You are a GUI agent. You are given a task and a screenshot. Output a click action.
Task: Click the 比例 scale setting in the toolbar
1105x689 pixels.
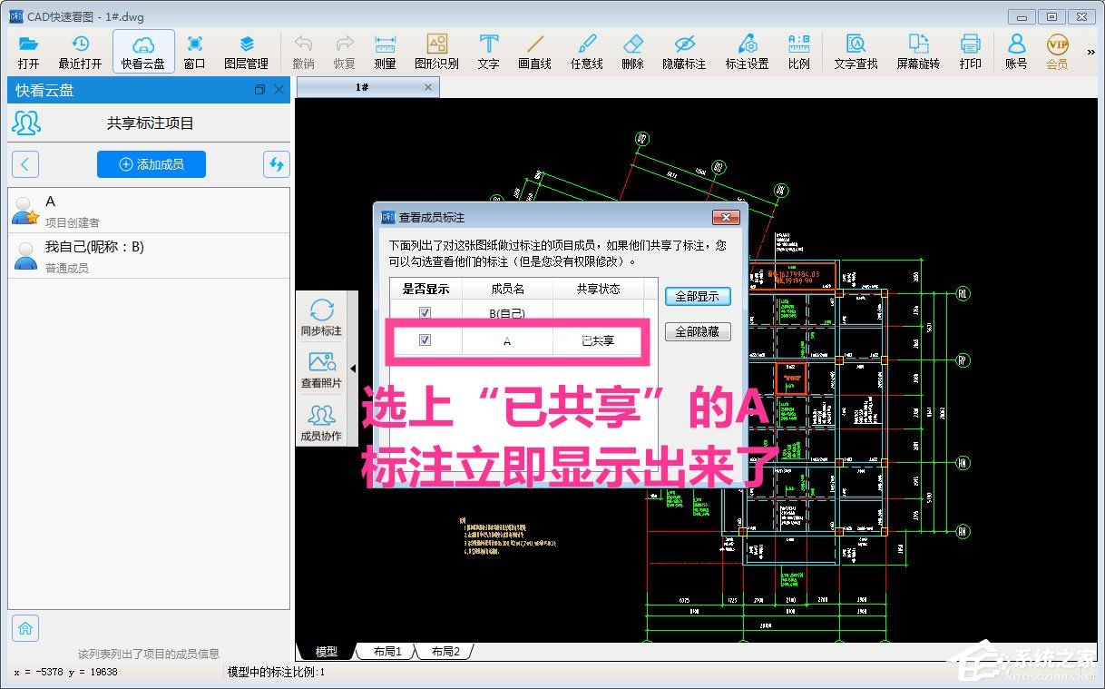798,51
